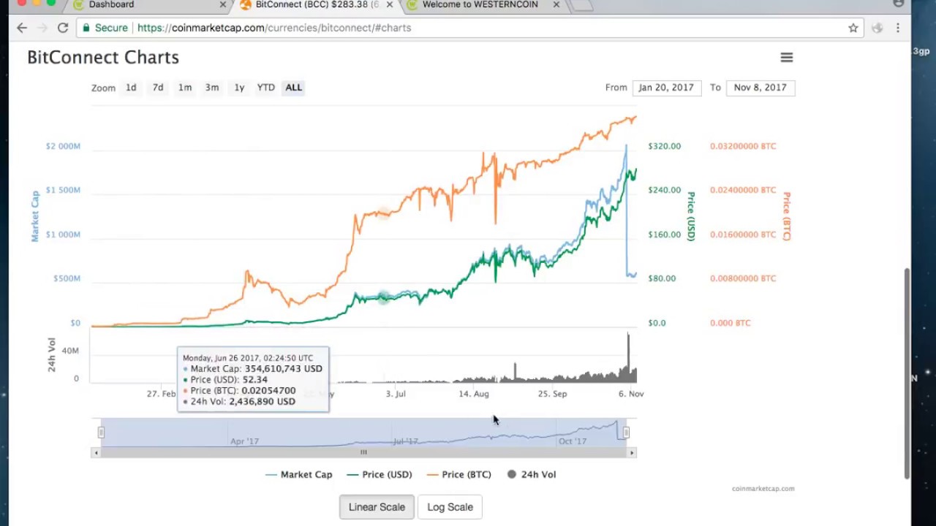
Task: Click the 14. Aug date axis label
Action: (474, 394)
